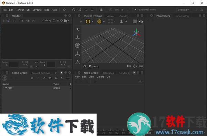Image resolution: width=207 pixels, height=136 pixels.
Task: Click the monitor display icon in viewer
Action: point(135,21)
